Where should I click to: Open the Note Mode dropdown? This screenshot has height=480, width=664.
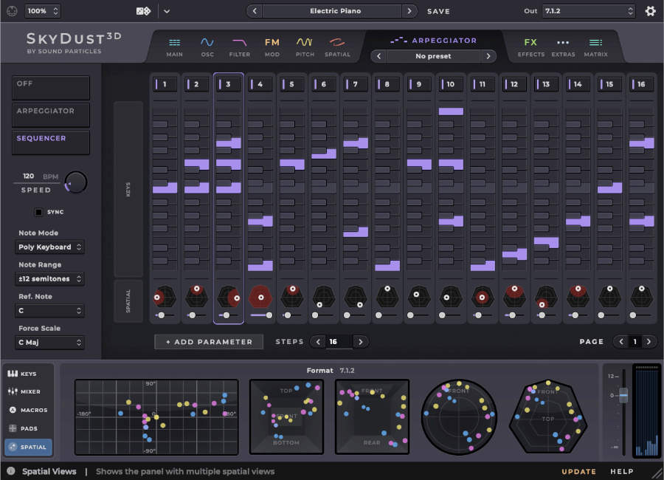[49, 247]
